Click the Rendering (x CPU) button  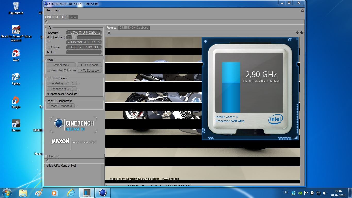pos(62,89)
